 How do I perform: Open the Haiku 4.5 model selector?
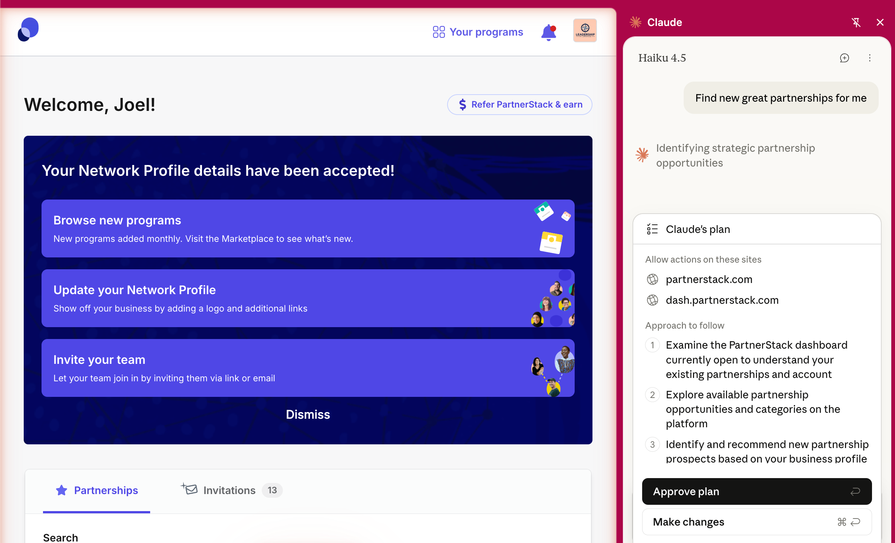pos(662,58)
